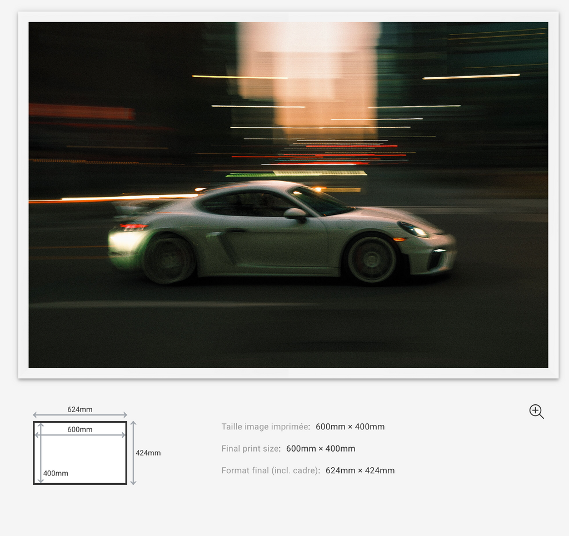This screenshot has width=569, height=536.
Task: Click the 'Taille image imprimée' label
Action: pos(265,427)
